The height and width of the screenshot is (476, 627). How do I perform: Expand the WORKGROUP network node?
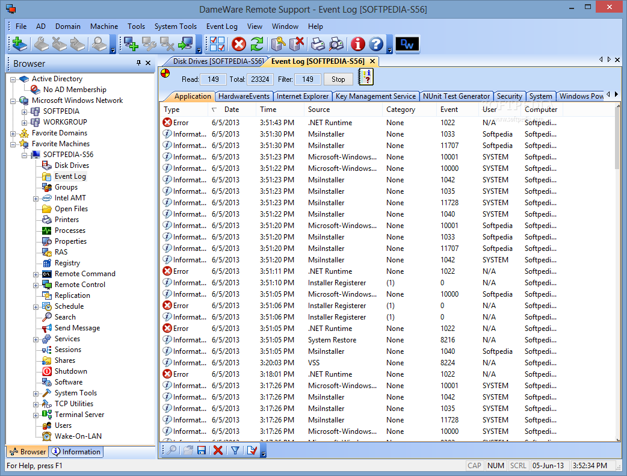point(25,122)
